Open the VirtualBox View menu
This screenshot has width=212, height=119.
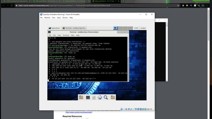tap(54, 18)
